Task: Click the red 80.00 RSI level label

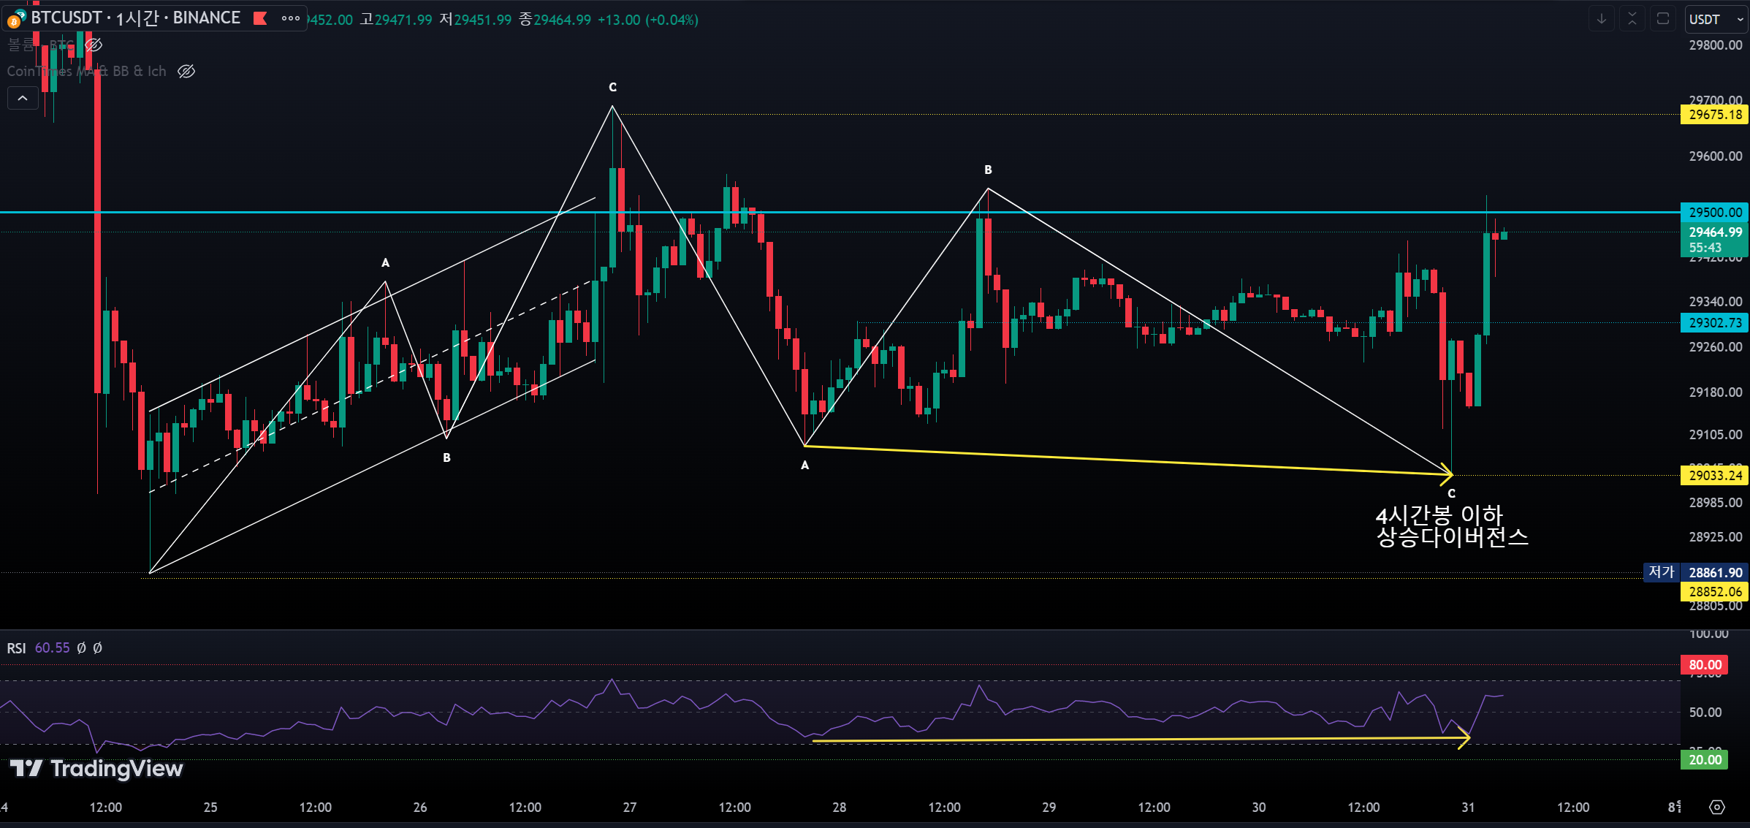Action: [1704, 664]
